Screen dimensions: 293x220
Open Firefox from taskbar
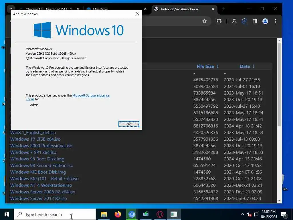coord(118,214)
